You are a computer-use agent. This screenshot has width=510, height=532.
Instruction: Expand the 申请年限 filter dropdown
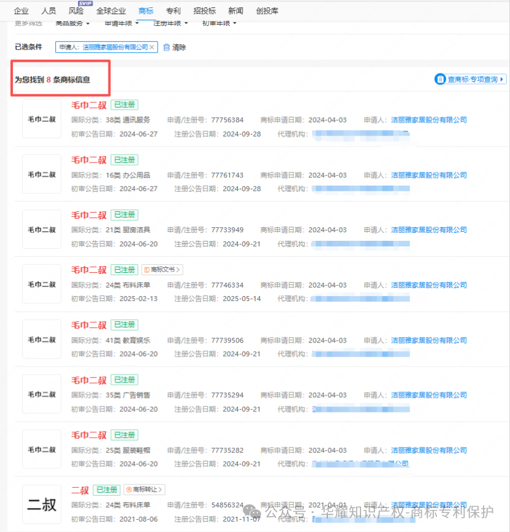(x=122, y=23)
